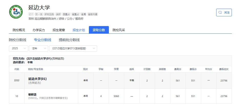Image resolution: width=239 pixels, height=108 pixels.
Task: Click the 2212 code cell
Action: click(17, 80)
